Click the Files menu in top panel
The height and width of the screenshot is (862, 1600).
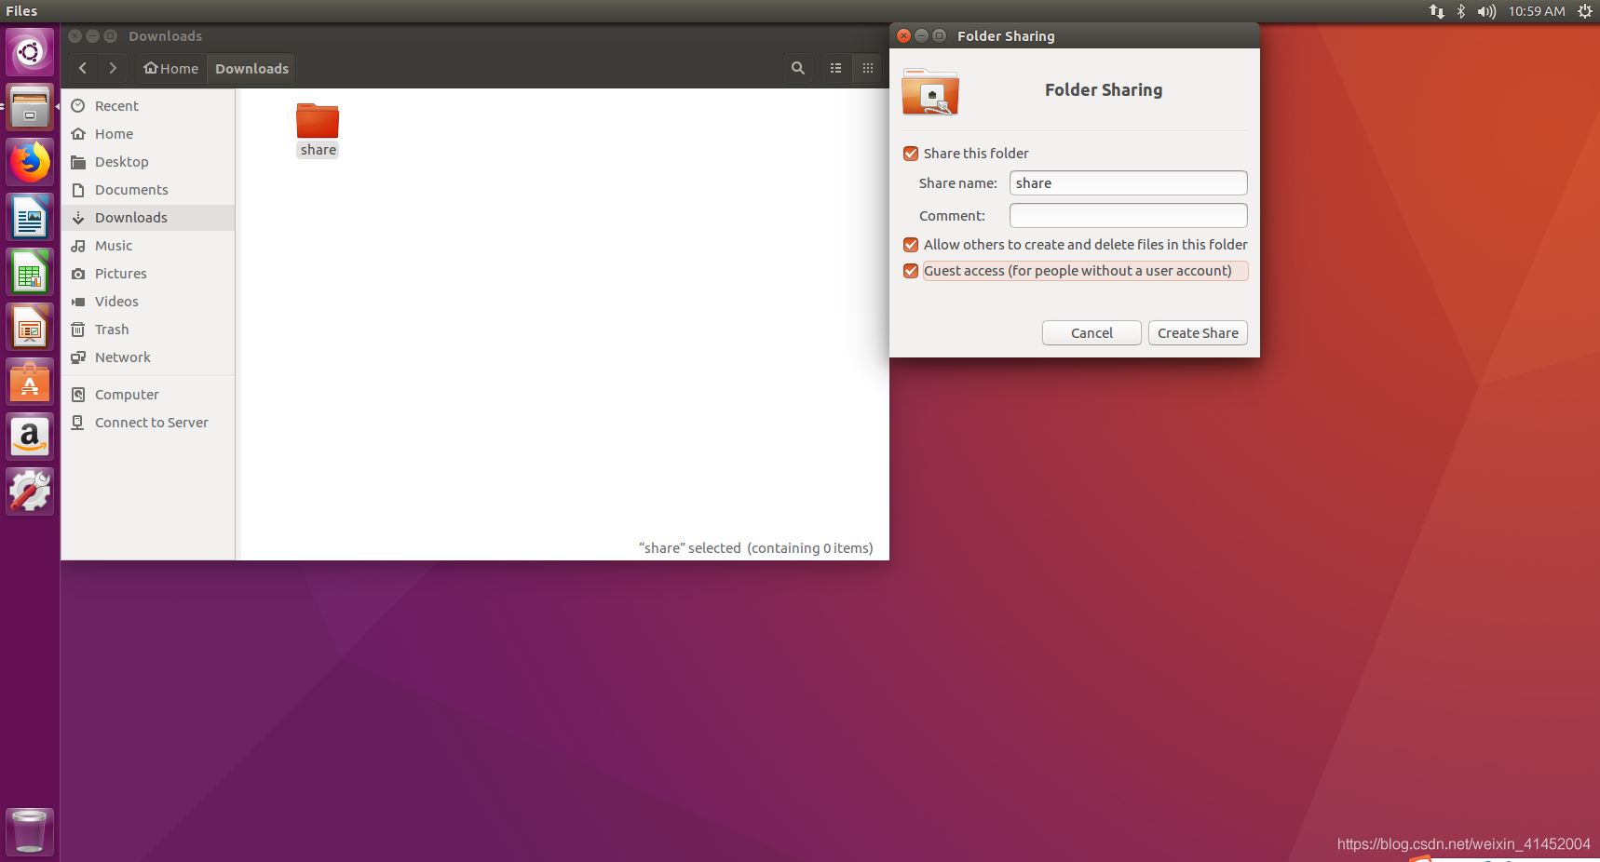pos(21,11)
